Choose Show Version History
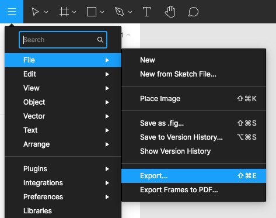The width and height of the screenshot is (276, 218). point(194,151)
